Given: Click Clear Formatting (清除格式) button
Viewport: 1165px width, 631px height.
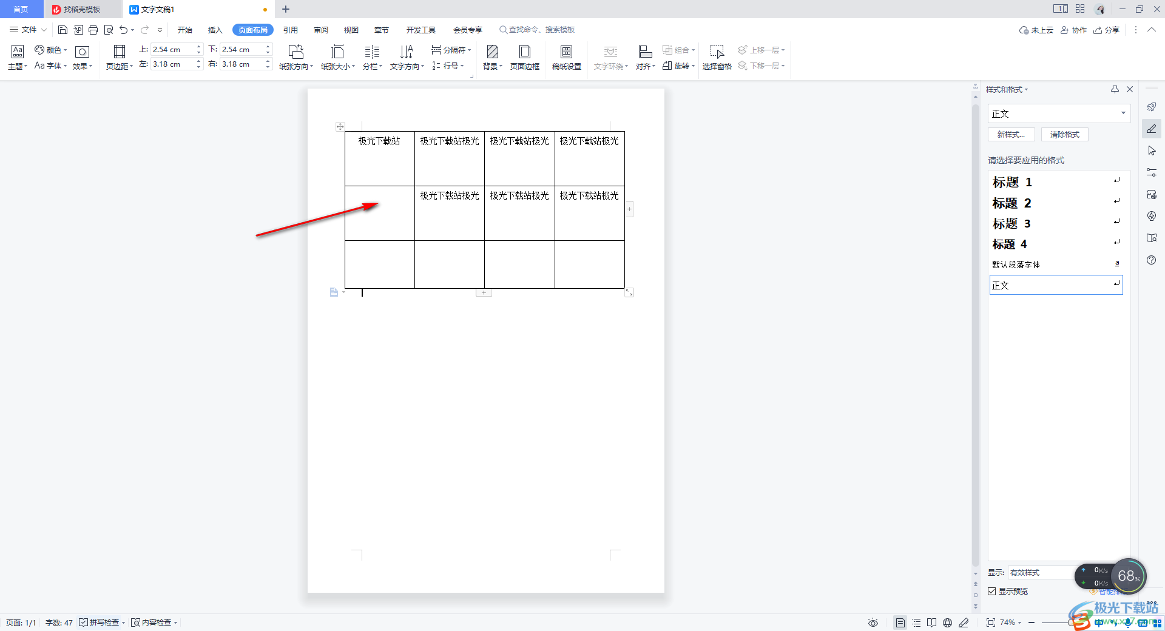Looking at the screenshot, I should (x=1065, y=135).
